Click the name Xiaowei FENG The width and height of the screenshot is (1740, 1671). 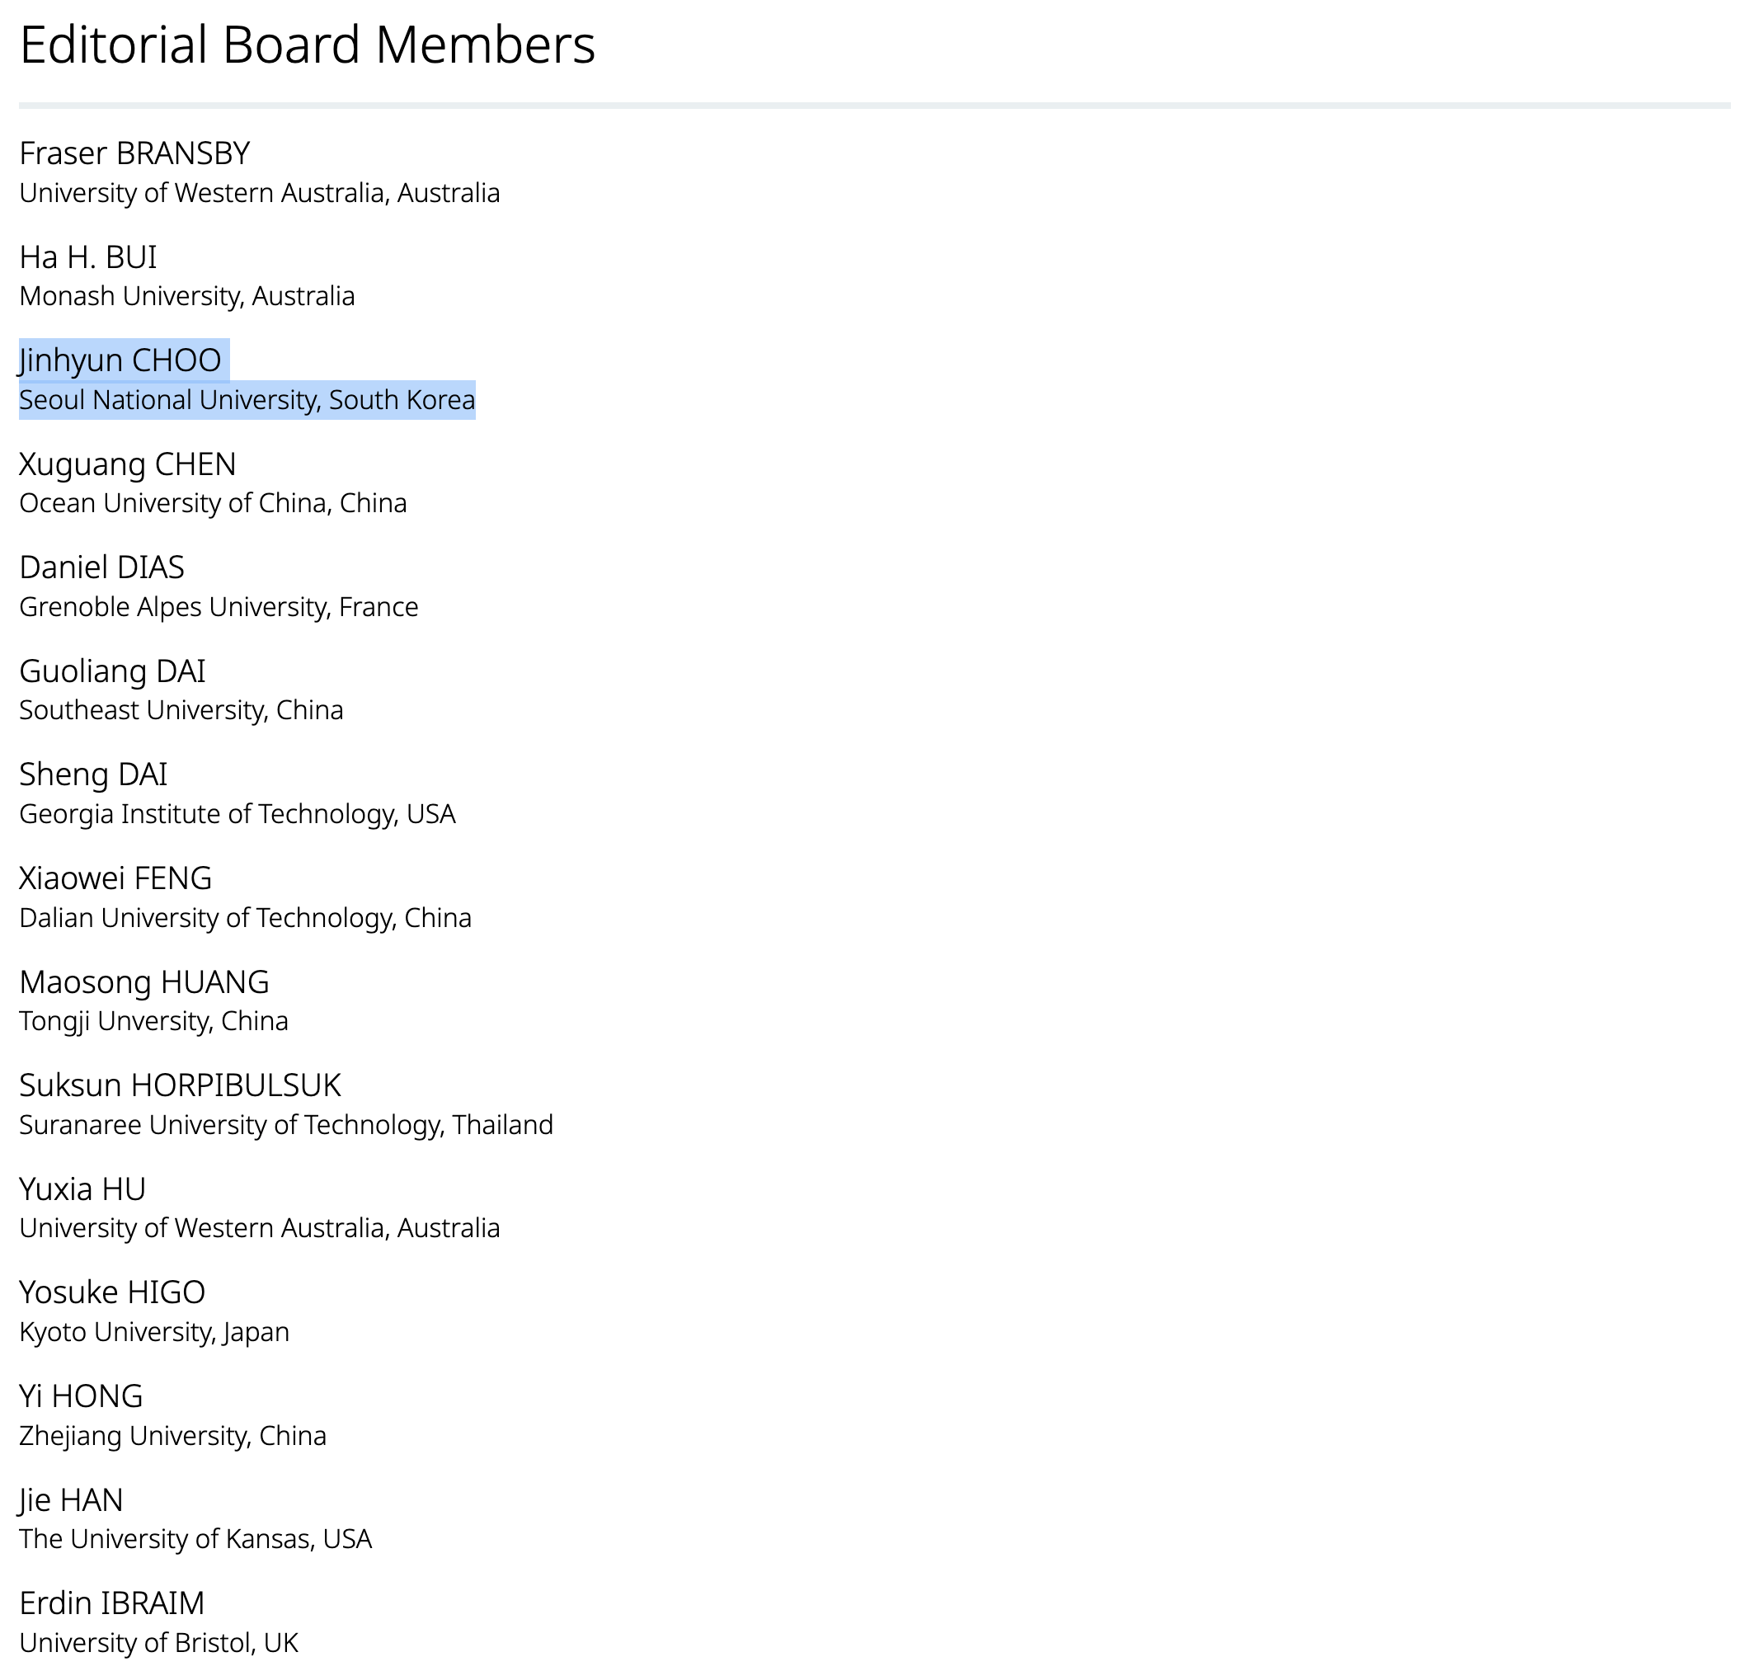115,878
